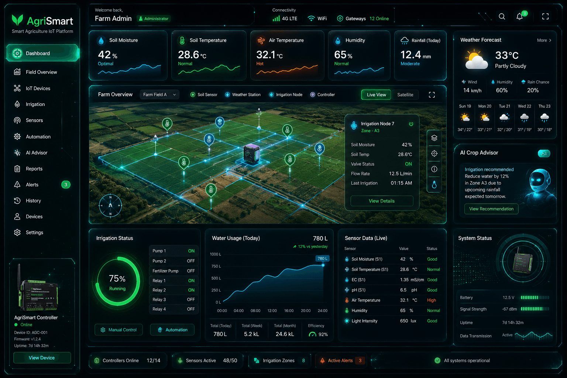Toggle Relay 4 OFF state
This screenshot has width=567, height=378.
click(191, 309)
